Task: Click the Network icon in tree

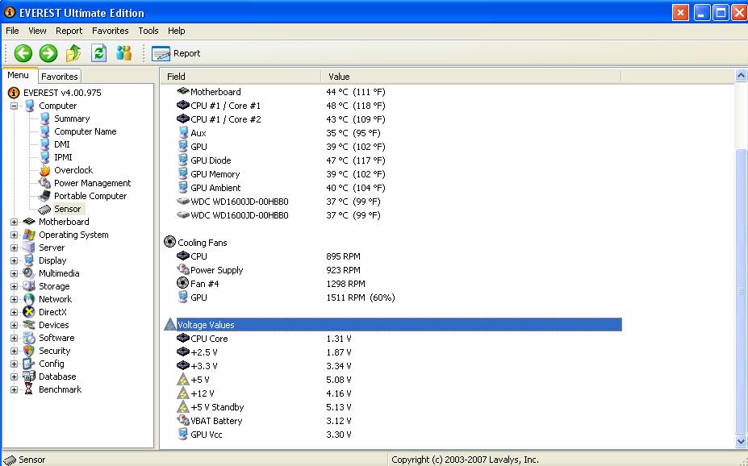Action: (29, 299)
